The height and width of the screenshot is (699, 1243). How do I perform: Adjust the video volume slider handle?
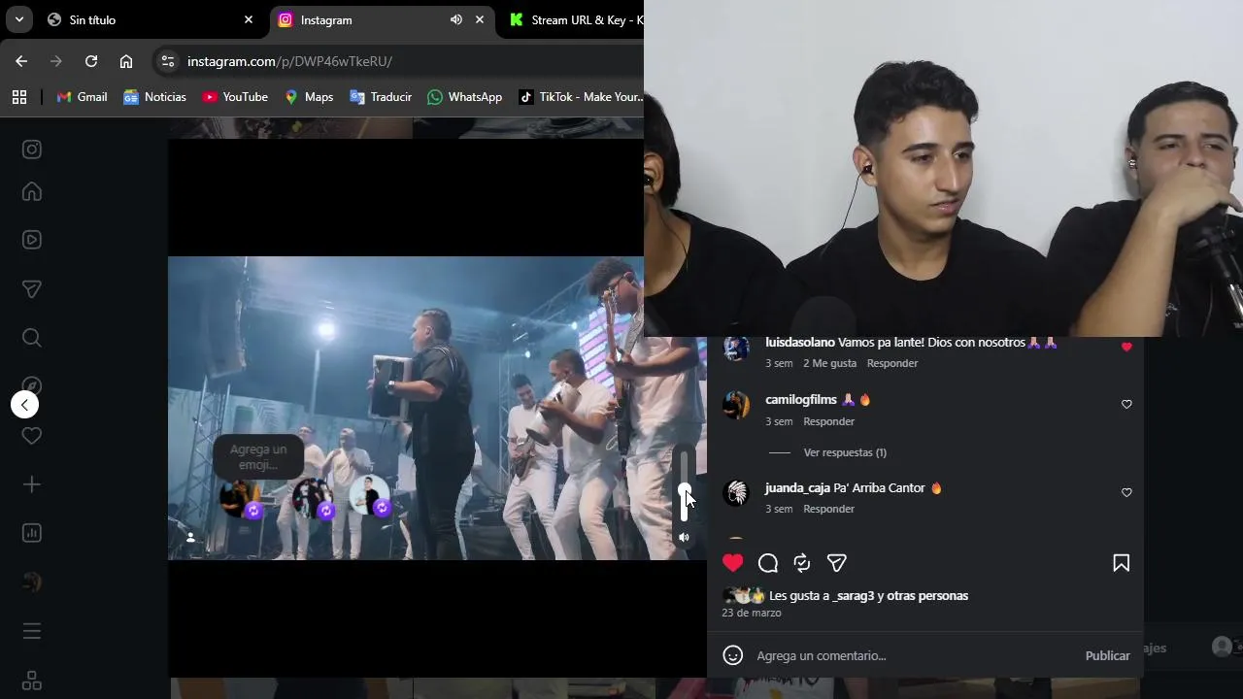pyautogui.click(x=684, y=490)
